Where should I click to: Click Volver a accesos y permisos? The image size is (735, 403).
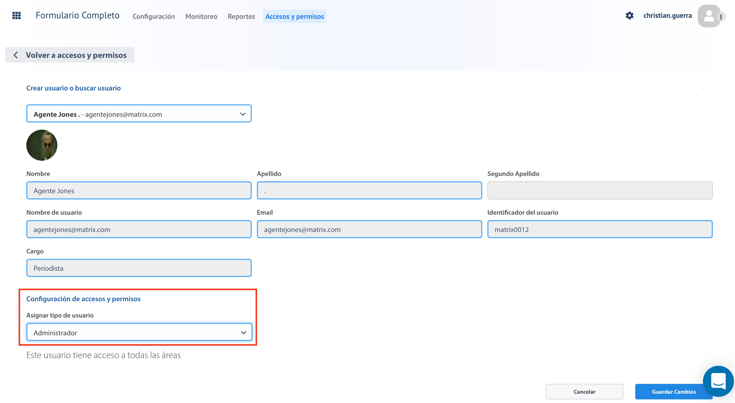click(x=70, y=55)
